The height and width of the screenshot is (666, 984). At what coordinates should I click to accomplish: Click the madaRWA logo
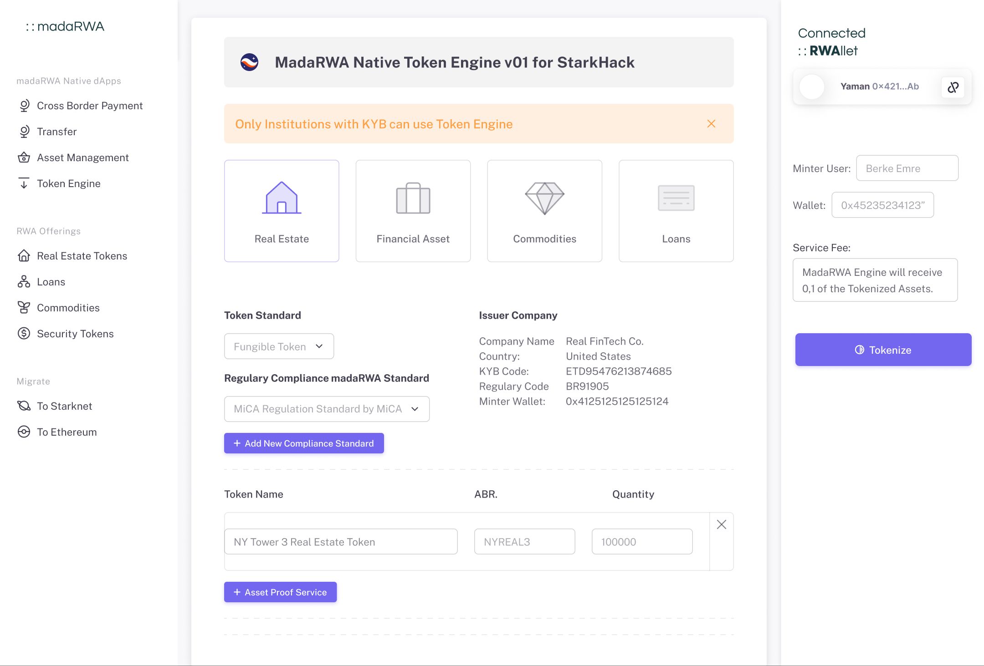[x=65, y=26]
